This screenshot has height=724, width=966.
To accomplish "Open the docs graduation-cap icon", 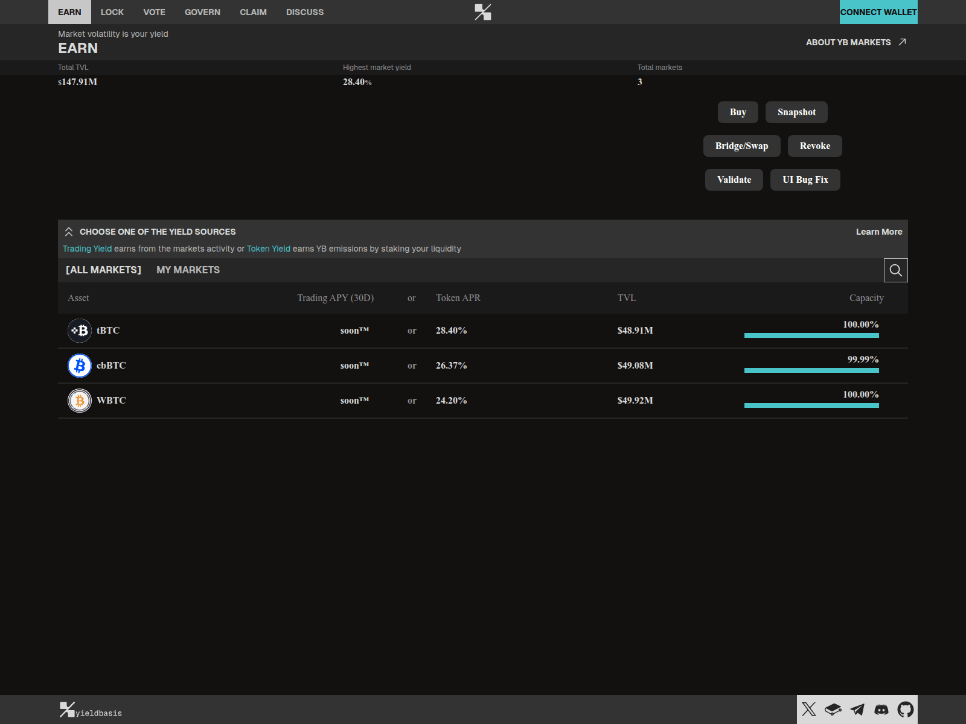I will 833,710.
